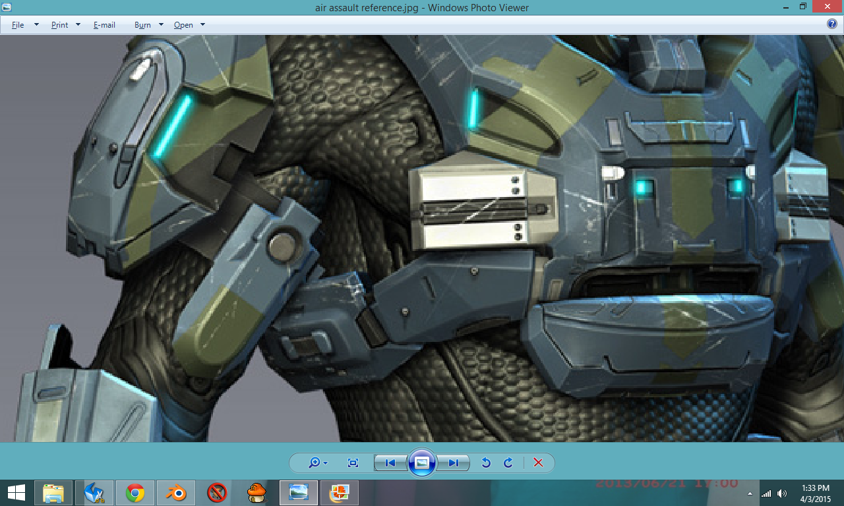Open Photo Viewer help question mark
Image resolution: width=844 pixels, height=506 pixels.
[832, 24]
